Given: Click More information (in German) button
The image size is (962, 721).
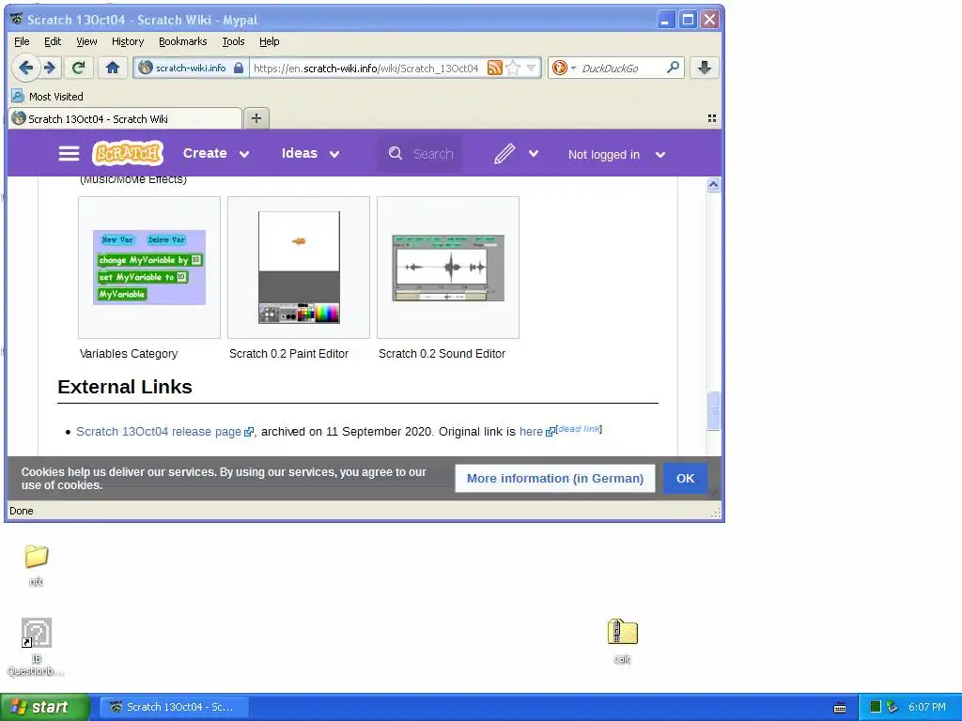Looking at the screenshot, I should 555,478.
